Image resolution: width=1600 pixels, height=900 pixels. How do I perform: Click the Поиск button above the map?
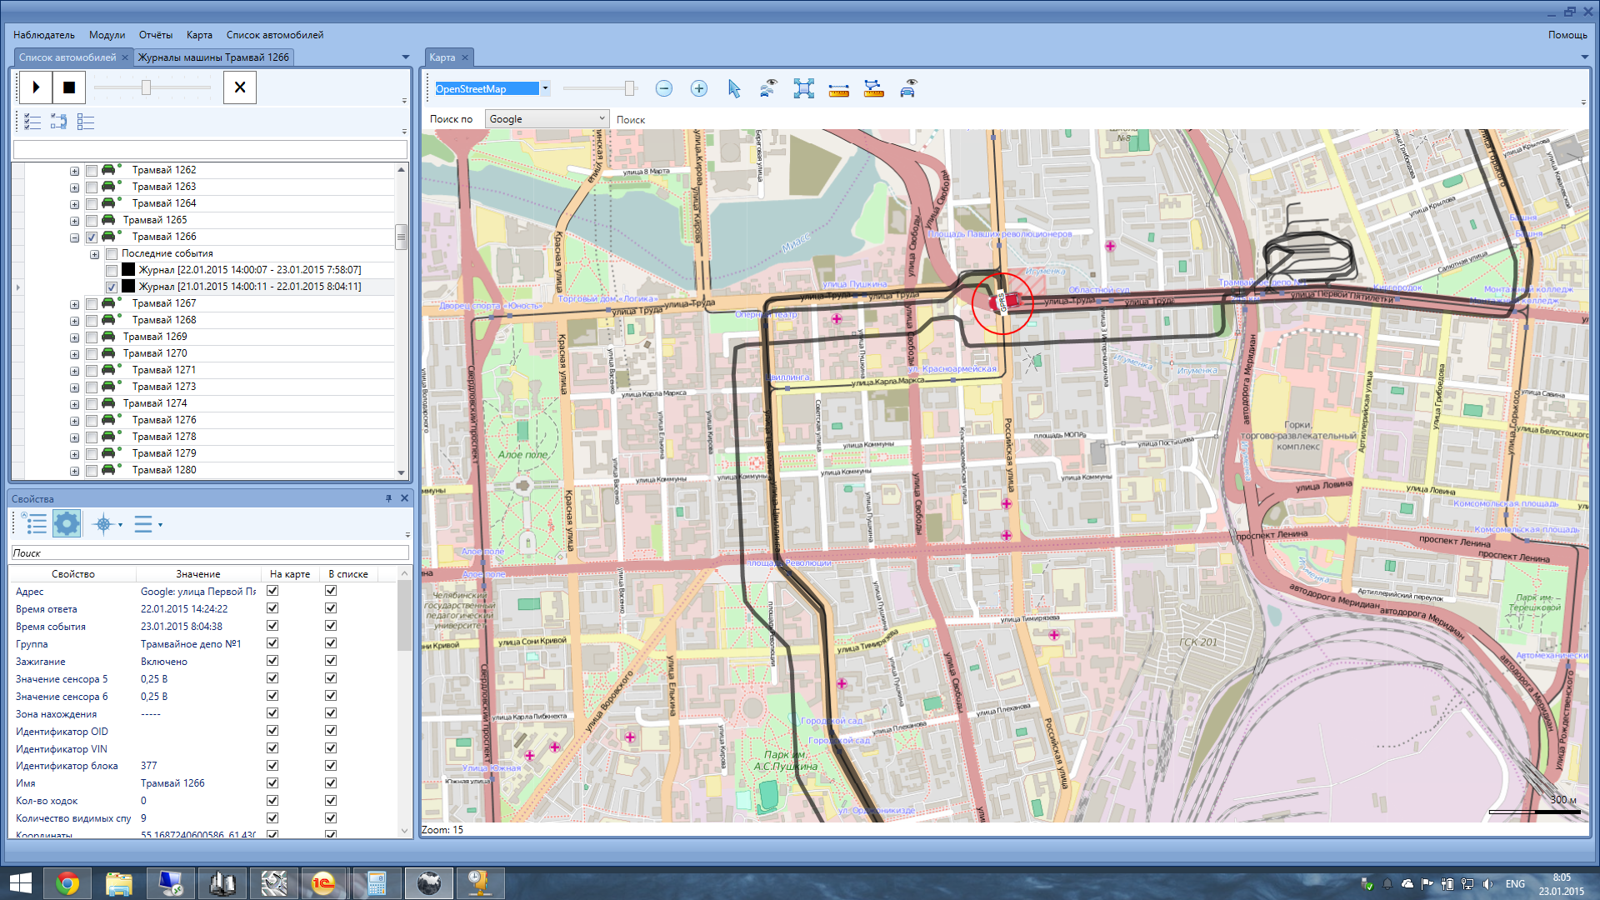pos(631,120)
